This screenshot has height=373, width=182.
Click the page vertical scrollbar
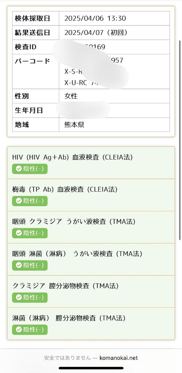[x=180, y=140]
